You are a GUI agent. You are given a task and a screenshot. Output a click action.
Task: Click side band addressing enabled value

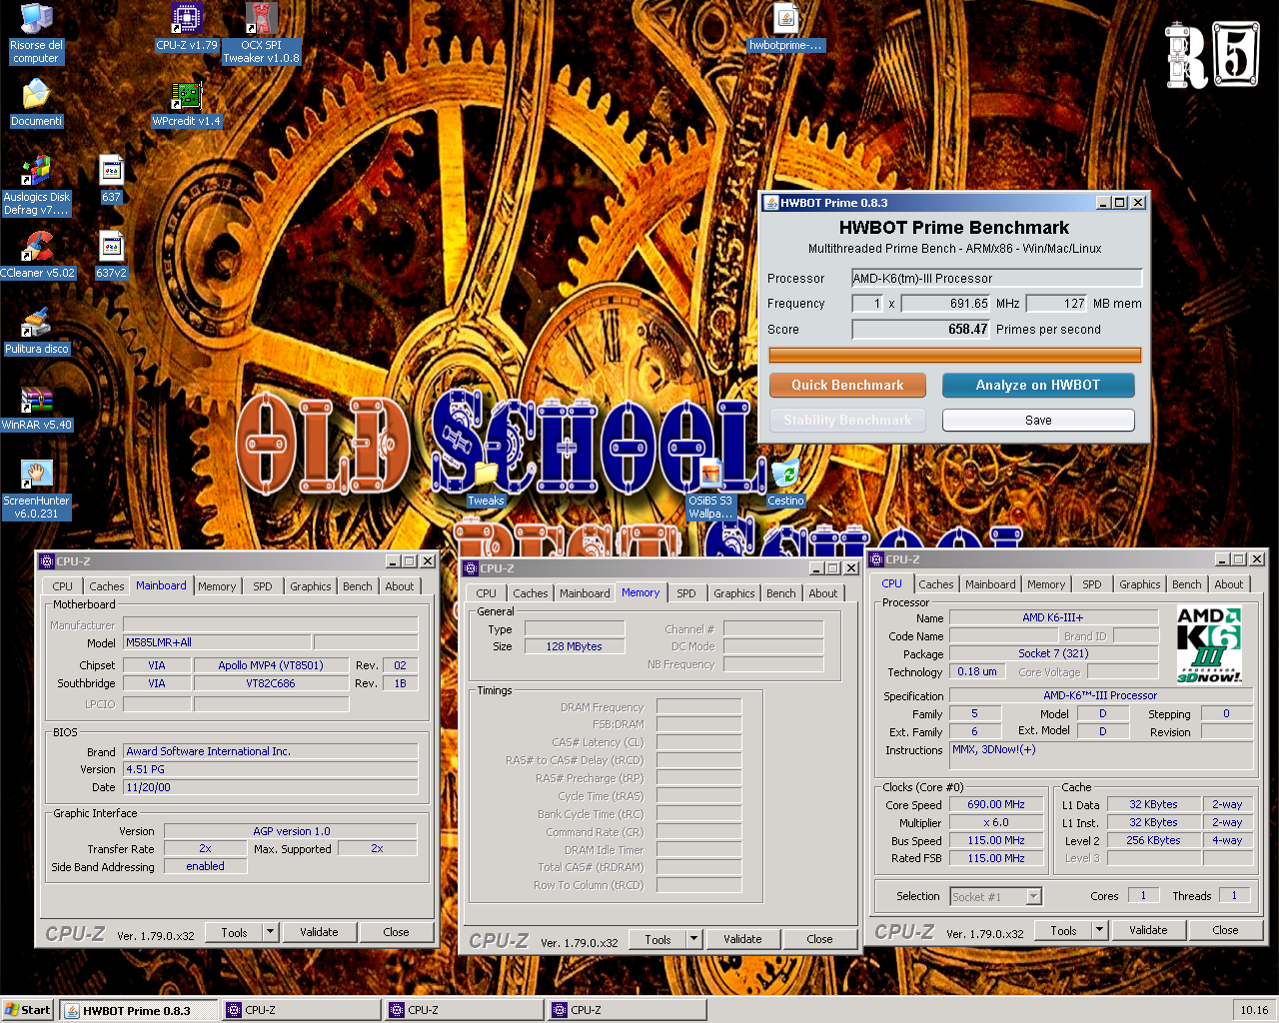[x=205, y=866]
